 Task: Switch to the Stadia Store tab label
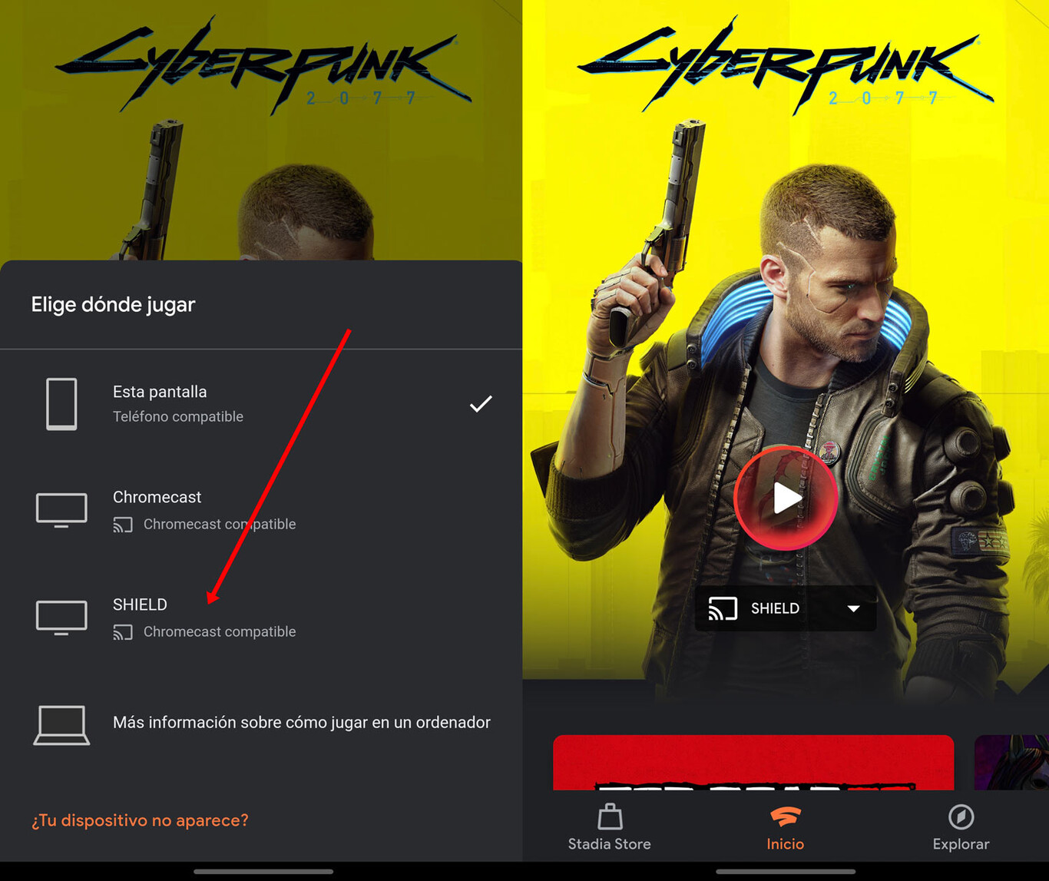(609, 844)
